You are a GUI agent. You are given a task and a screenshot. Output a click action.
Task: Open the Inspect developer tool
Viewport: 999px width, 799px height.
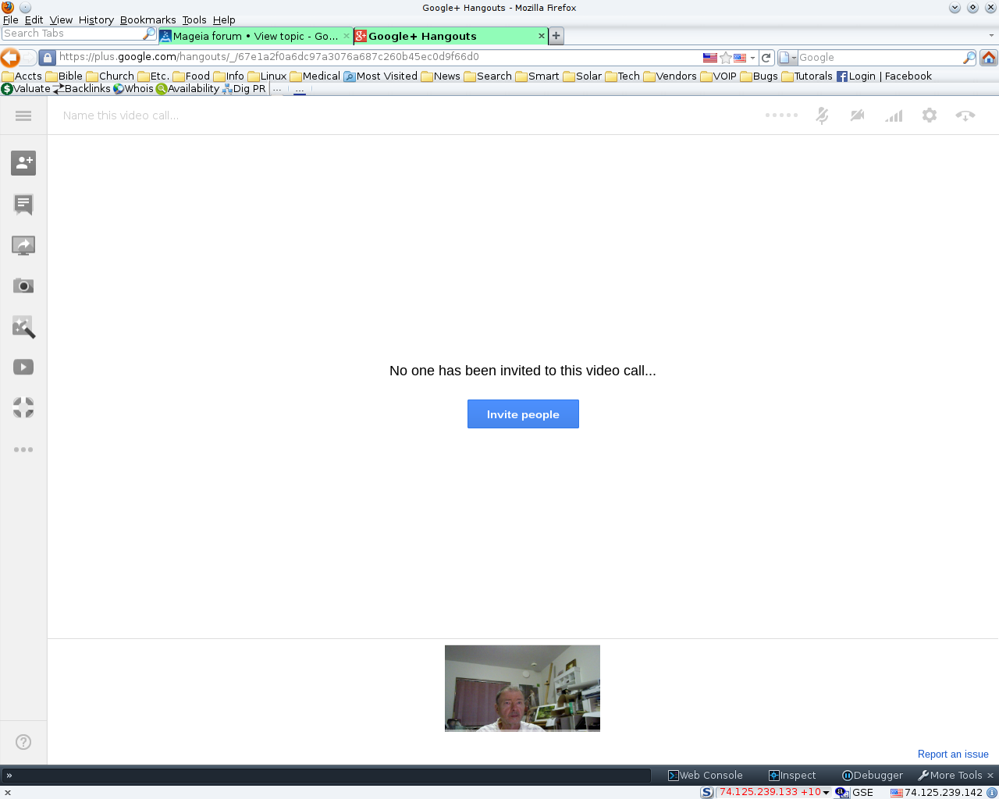coord(792,776)
